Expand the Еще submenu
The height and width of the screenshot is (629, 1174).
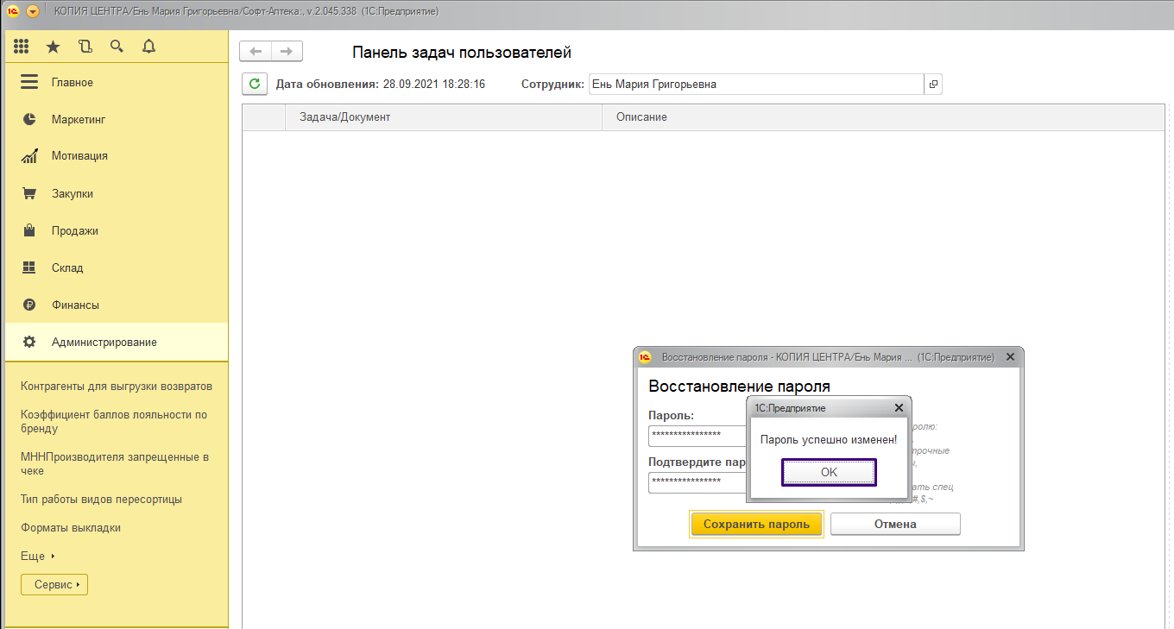pyautogui.click(x=37, y=557)
